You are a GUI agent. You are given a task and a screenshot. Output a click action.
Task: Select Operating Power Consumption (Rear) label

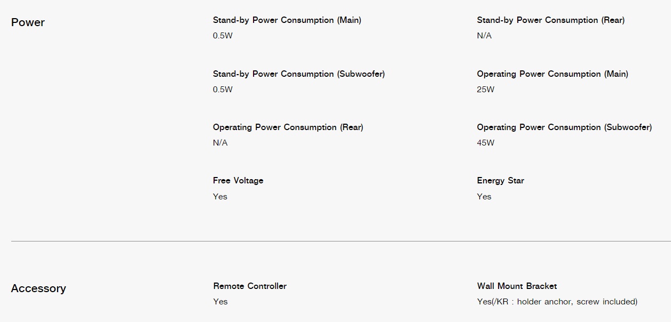pyautogui.click(x=288, y=127)
